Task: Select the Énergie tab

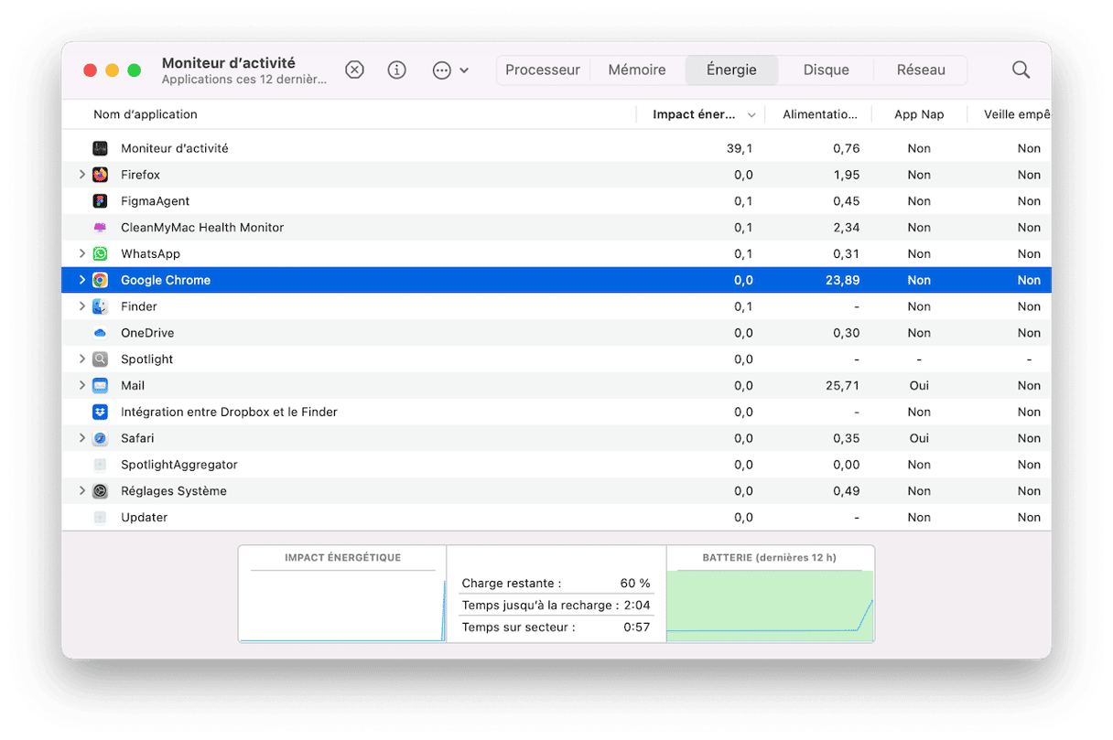Action: (731, 70)
